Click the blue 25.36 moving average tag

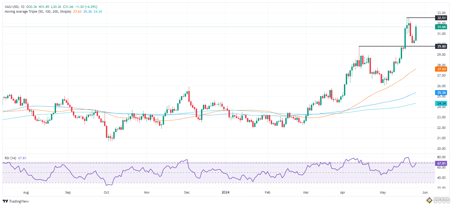pos(441,93)
